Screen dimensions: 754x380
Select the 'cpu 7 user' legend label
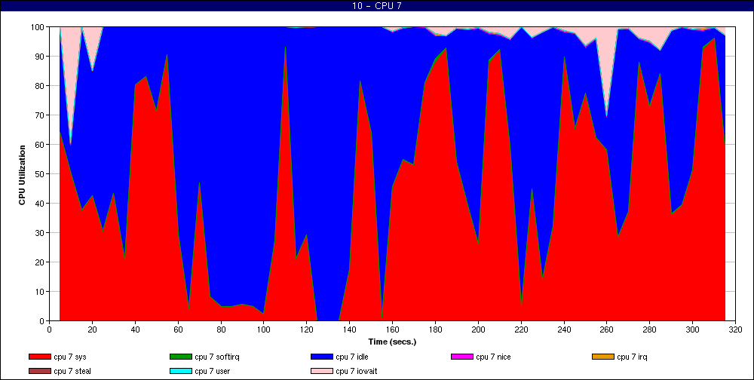point(213,372)
